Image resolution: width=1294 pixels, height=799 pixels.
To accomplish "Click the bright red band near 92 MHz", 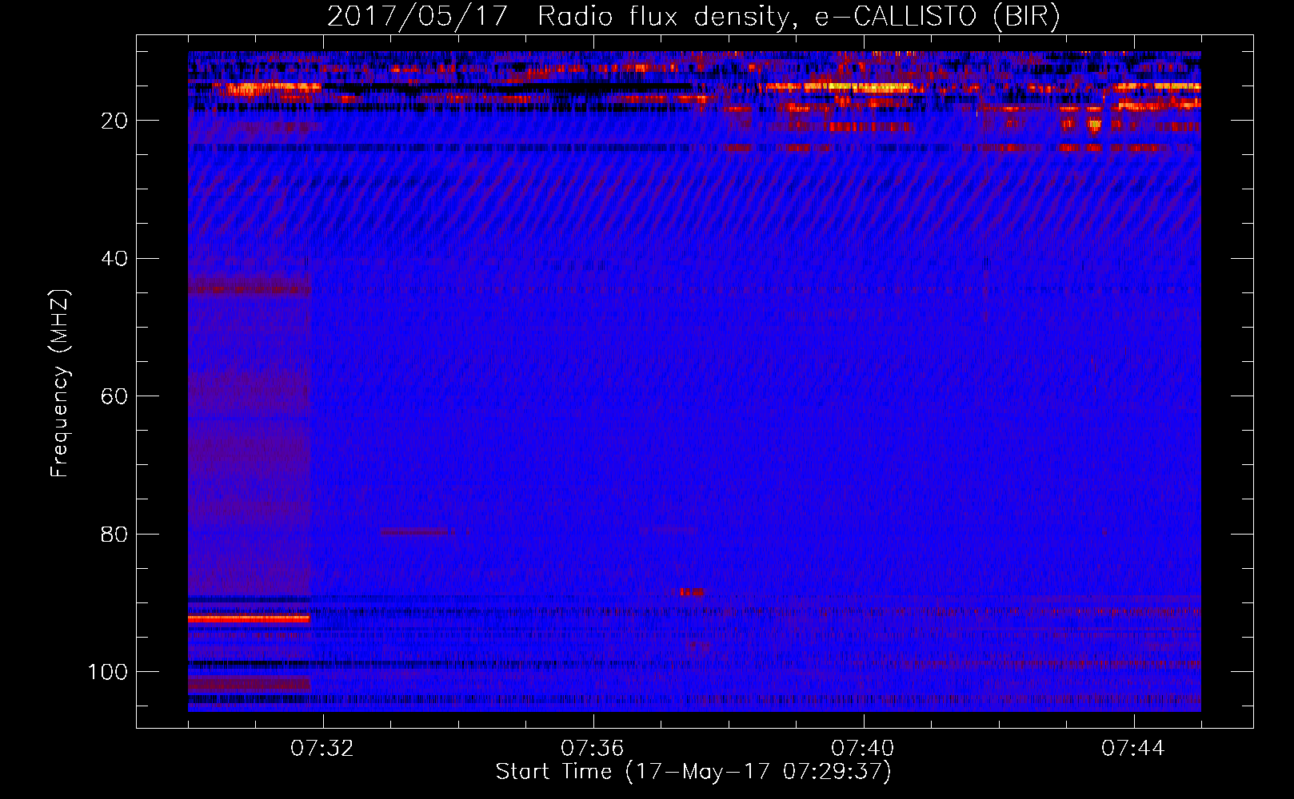I will [249, 618].
